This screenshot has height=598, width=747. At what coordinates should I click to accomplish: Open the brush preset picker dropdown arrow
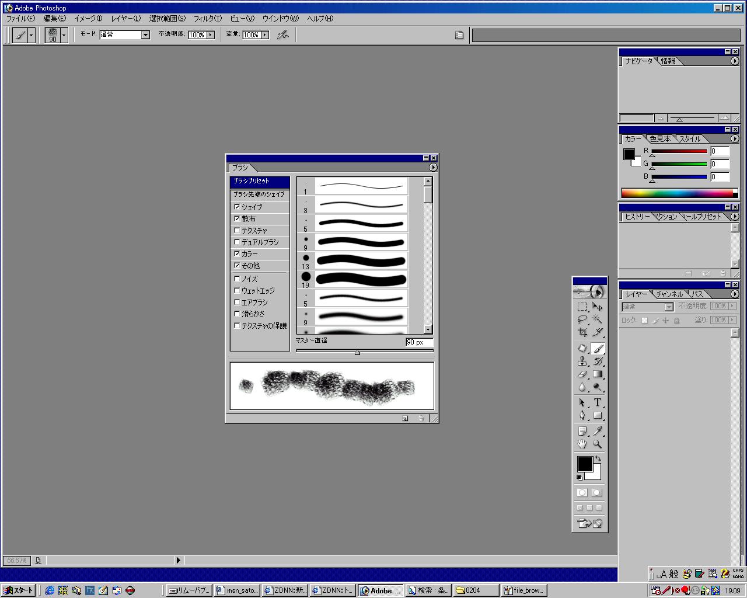click(x=64, y=35)
